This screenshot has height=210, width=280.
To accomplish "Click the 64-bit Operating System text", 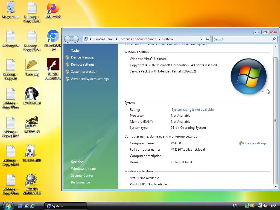I will tap(188, 128).
